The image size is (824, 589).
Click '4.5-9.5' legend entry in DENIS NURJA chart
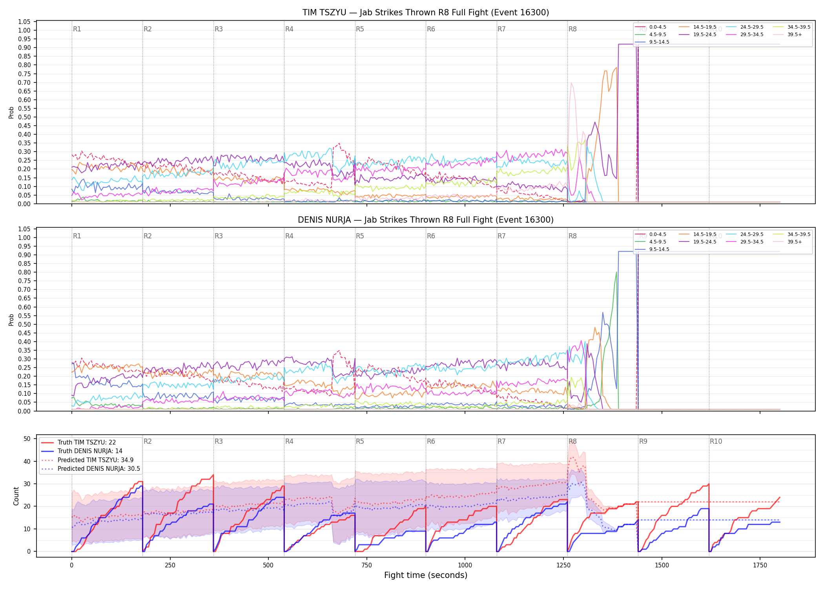[x=651, y=242]
